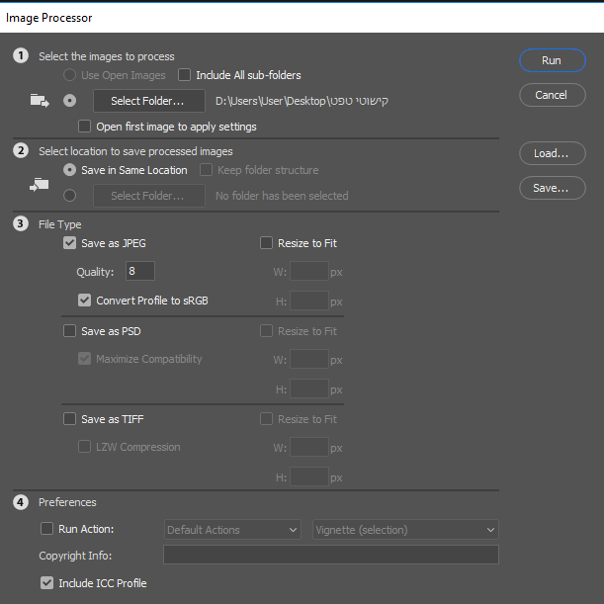This screenshot has height=604, width=604.
Task: Click Select Folder for images to process
Action: tap(149, 101)
